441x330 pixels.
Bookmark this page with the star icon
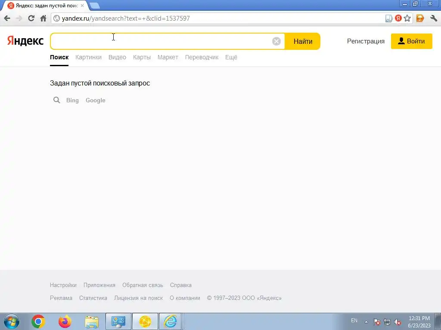pyautogui.click(x=407, y=18)
